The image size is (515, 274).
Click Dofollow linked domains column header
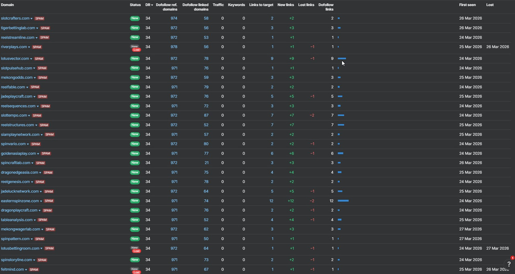pyautogui.click(x=196, y=7)
